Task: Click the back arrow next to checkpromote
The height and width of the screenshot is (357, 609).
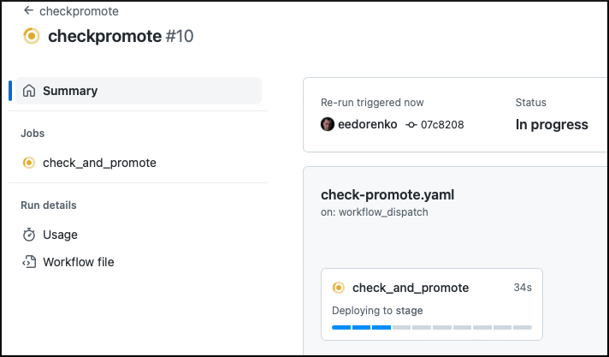Action: pos(28,11)
